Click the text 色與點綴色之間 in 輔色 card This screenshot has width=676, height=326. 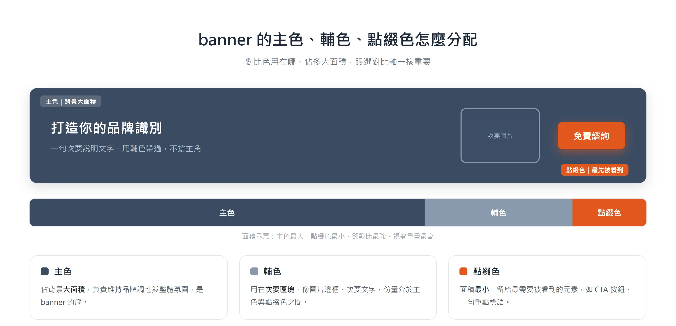pos(276,302)
